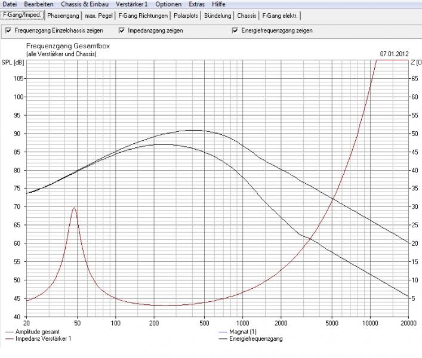Show the Polarplots tab
This screenshot has height=358, width=422.
pos(186,16)
